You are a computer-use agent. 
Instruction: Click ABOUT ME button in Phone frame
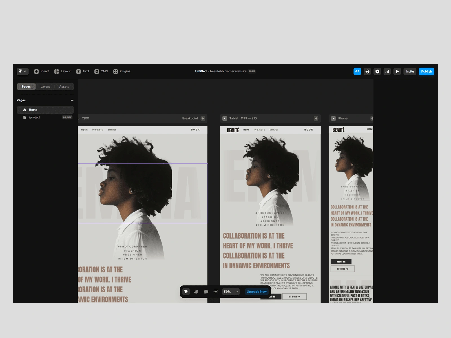(x=341, y=261)
